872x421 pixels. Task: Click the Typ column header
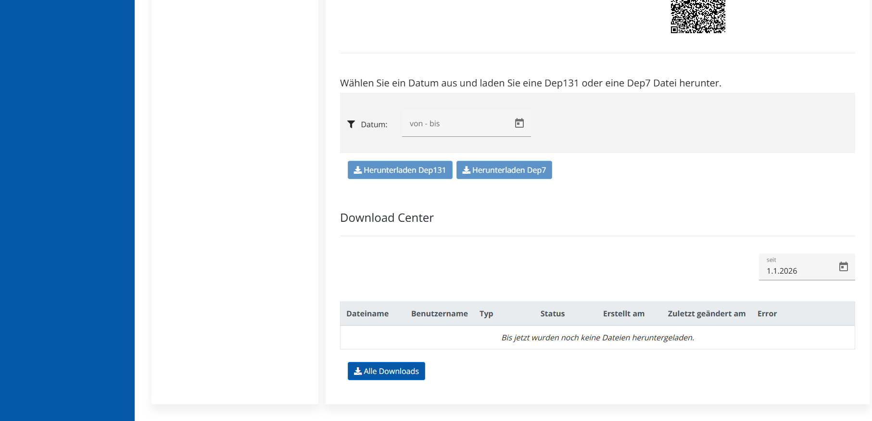[x=486, y=313]
